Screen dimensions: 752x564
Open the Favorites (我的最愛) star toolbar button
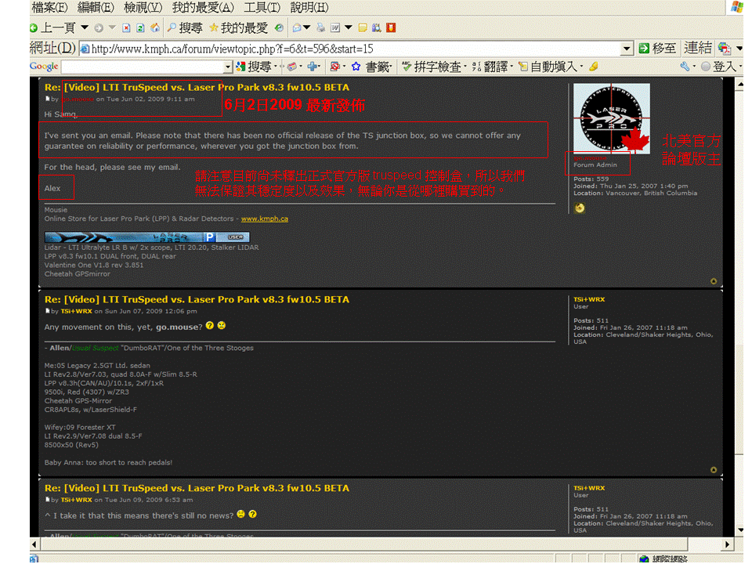[238, 28]
